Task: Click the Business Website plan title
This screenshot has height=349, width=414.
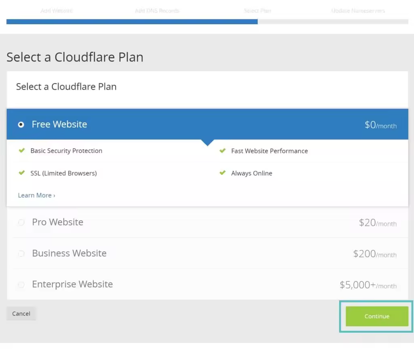Action: point(69,253)
